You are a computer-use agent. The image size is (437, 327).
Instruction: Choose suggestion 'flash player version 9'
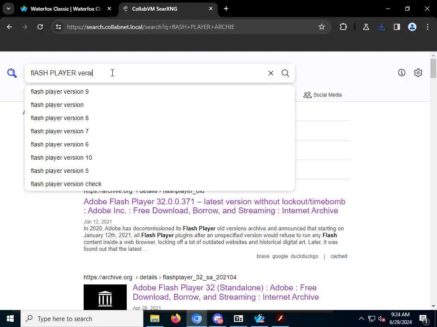tap(160, 92)
